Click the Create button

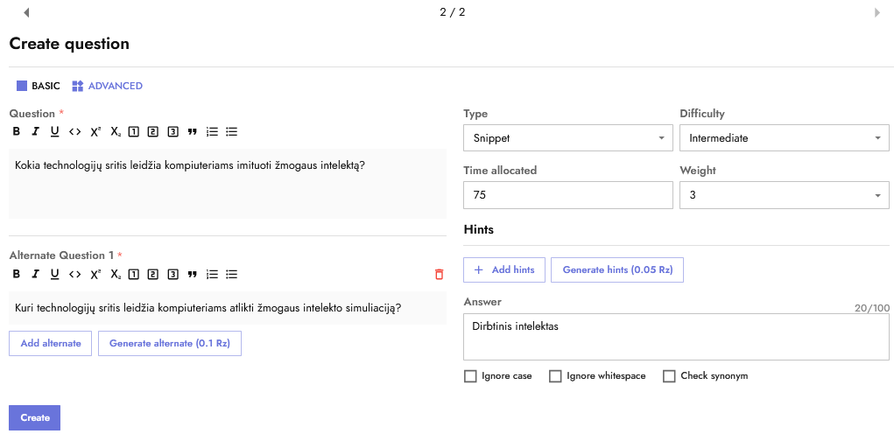(35, 417)
